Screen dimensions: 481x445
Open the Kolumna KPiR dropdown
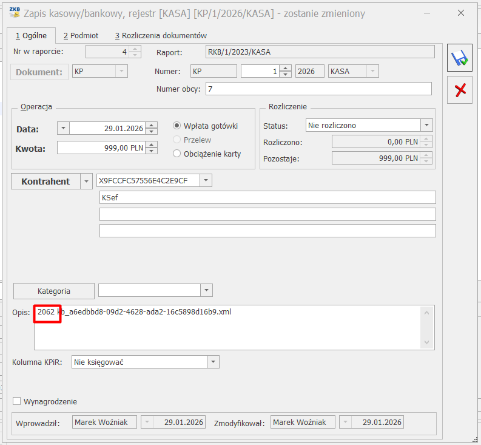click(x=213, y=362)
